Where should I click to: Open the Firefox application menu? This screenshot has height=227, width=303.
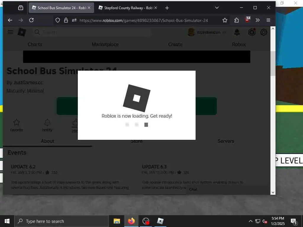coord(268,20)
